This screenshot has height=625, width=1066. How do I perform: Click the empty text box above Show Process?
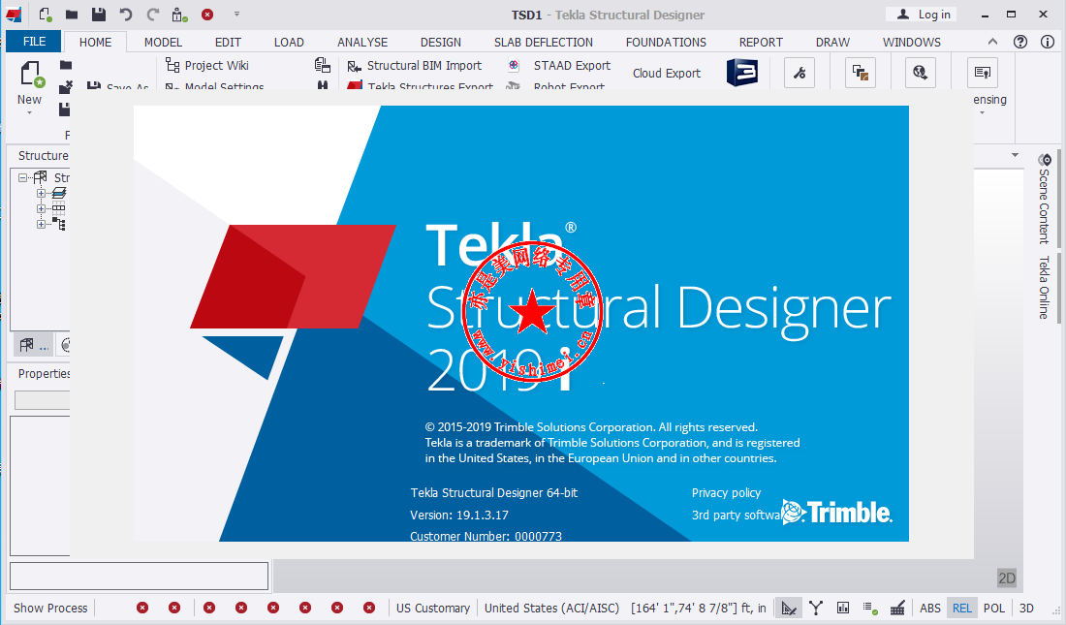coord(139,576)
